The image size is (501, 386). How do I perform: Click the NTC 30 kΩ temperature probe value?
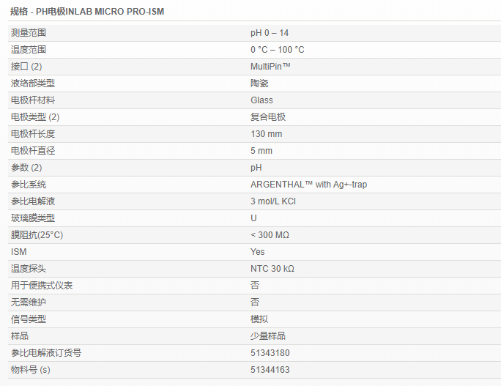pyautogui.click(x=272, y=269)
